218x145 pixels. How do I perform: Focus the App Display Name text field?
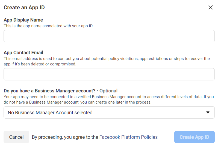109,36
